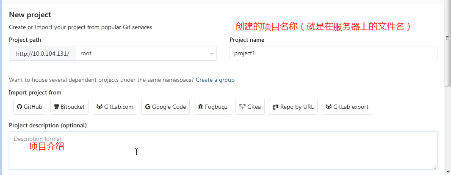This screenshot has width=451, height=175.
Task: Focus the Project description text area
Action: pos(223,151)
